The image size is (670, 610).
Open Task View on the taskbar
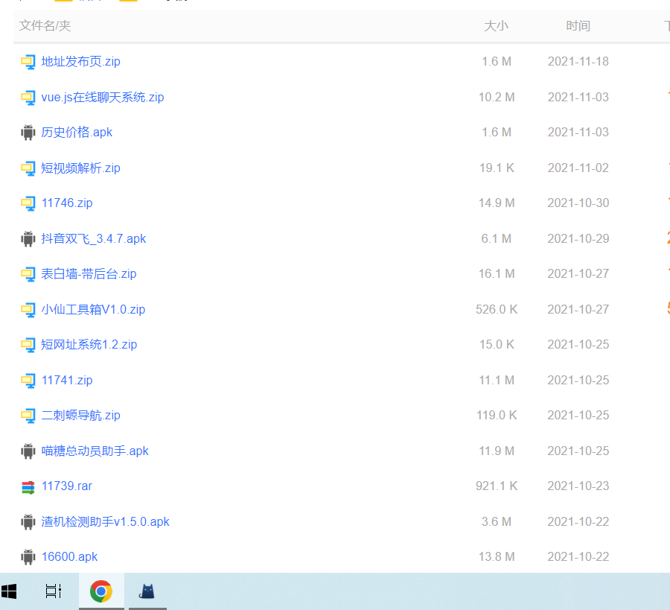(x=54, y=591)
